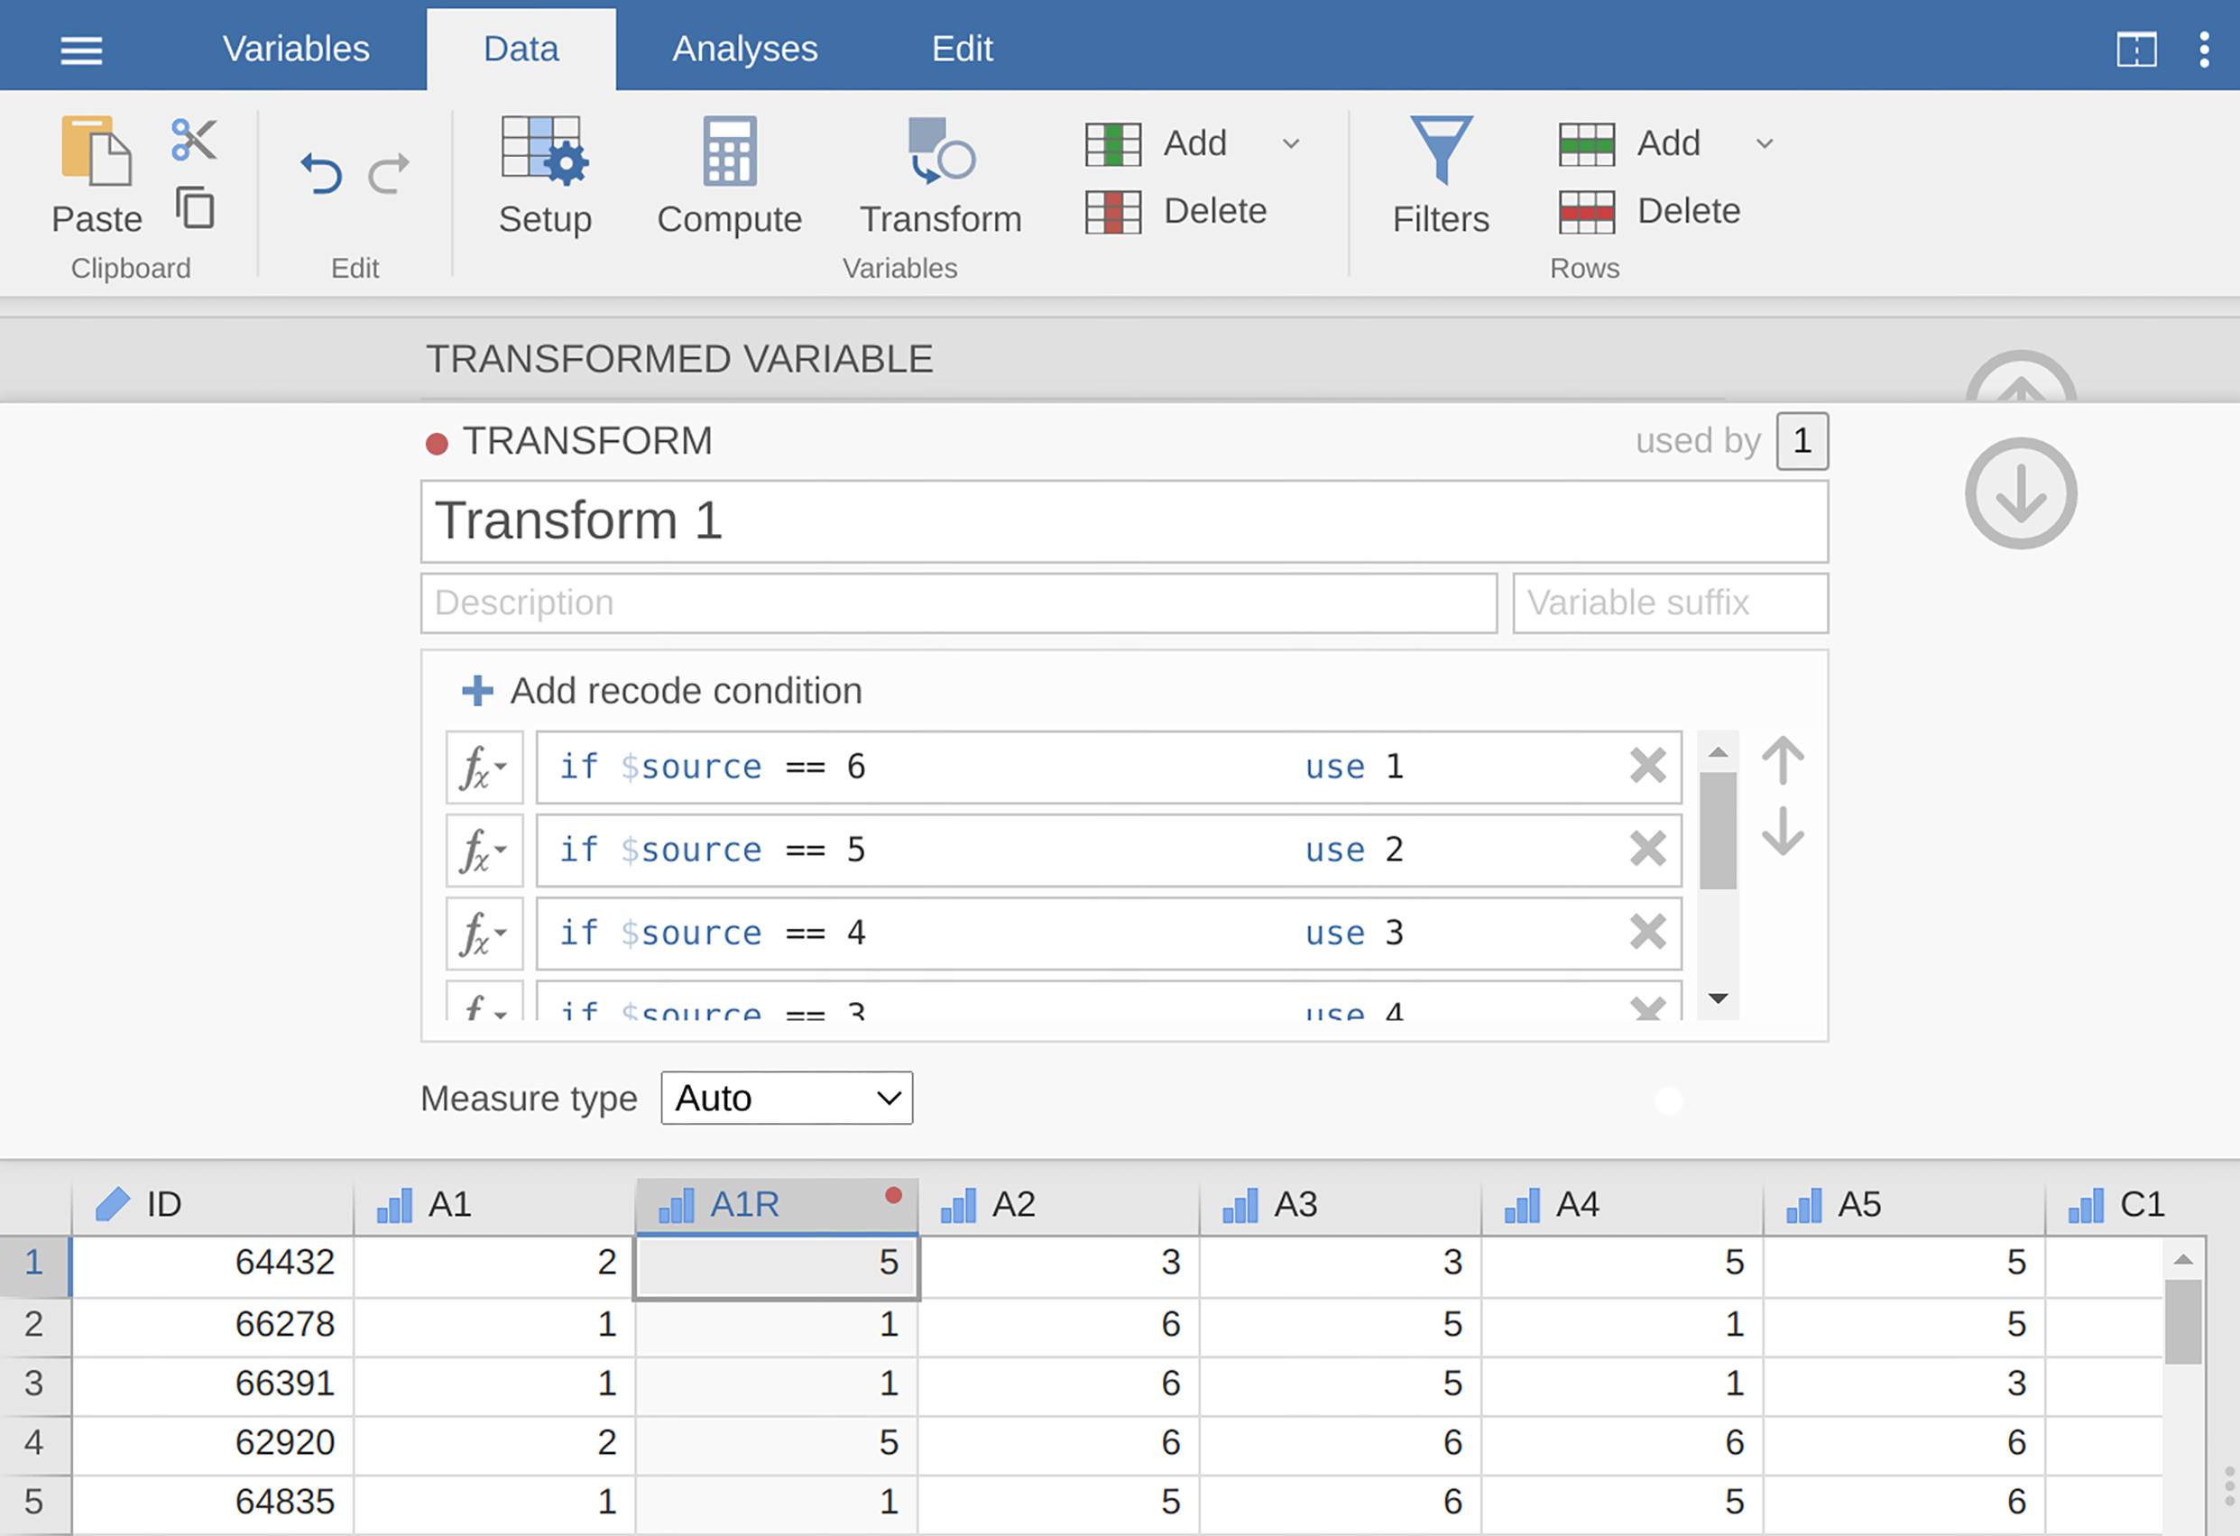Click the Description field

coord(958,603)
